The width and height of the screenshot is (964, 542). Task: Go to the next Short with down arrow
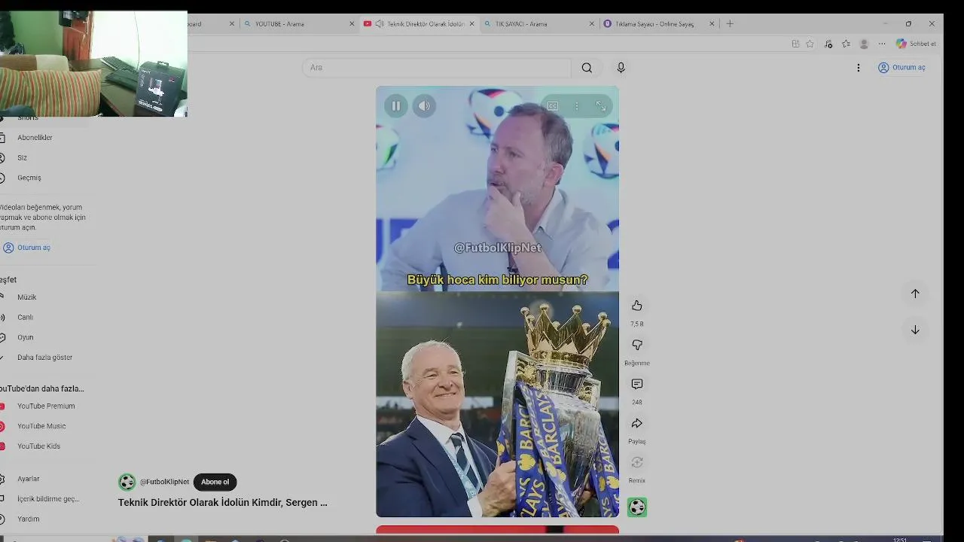pyautogui.click(x=915, y=330)
